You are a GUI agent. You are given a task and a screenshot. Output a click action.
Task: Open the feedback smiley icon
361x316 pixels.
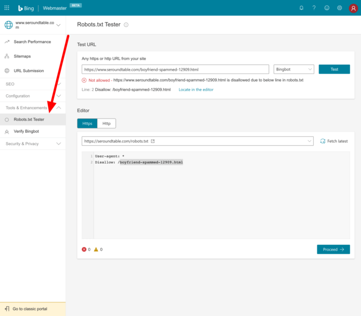(327, 8)
